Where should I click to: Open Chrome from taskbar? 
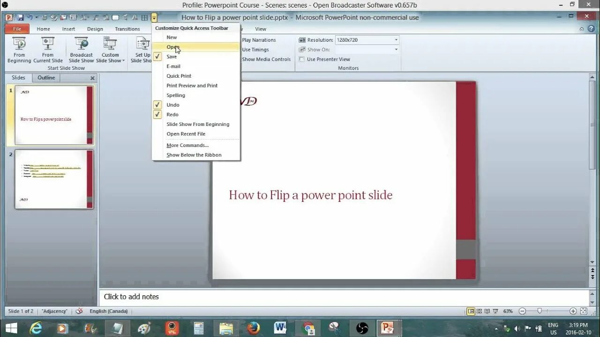click(308, 328)
